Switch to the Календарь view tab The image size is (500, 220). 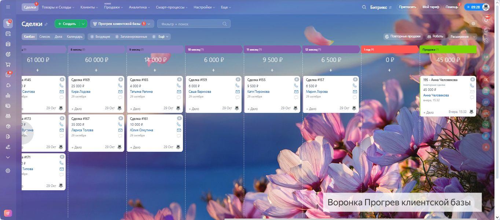[x=74, y=37]
